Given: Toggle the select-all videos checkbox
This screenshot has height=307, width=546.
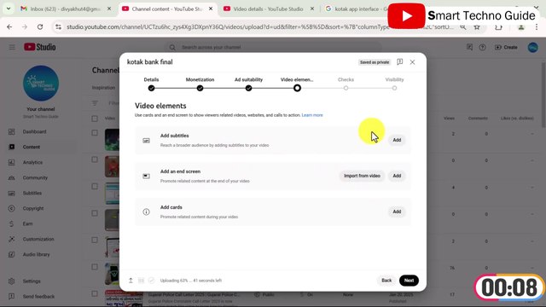Looking at the screenshot, I should pos(95,119).
